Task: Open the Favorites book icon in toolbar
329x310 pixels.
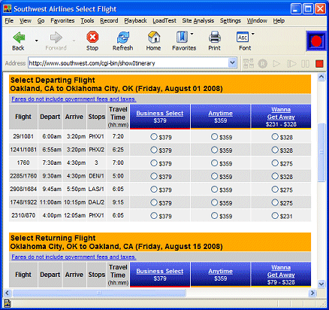Action: coord(182,37)
